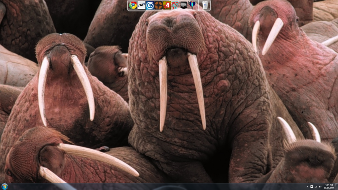
Task: Open the Recycle Bin in the dock
Action: pyautogui.click(x=205, y=5)
